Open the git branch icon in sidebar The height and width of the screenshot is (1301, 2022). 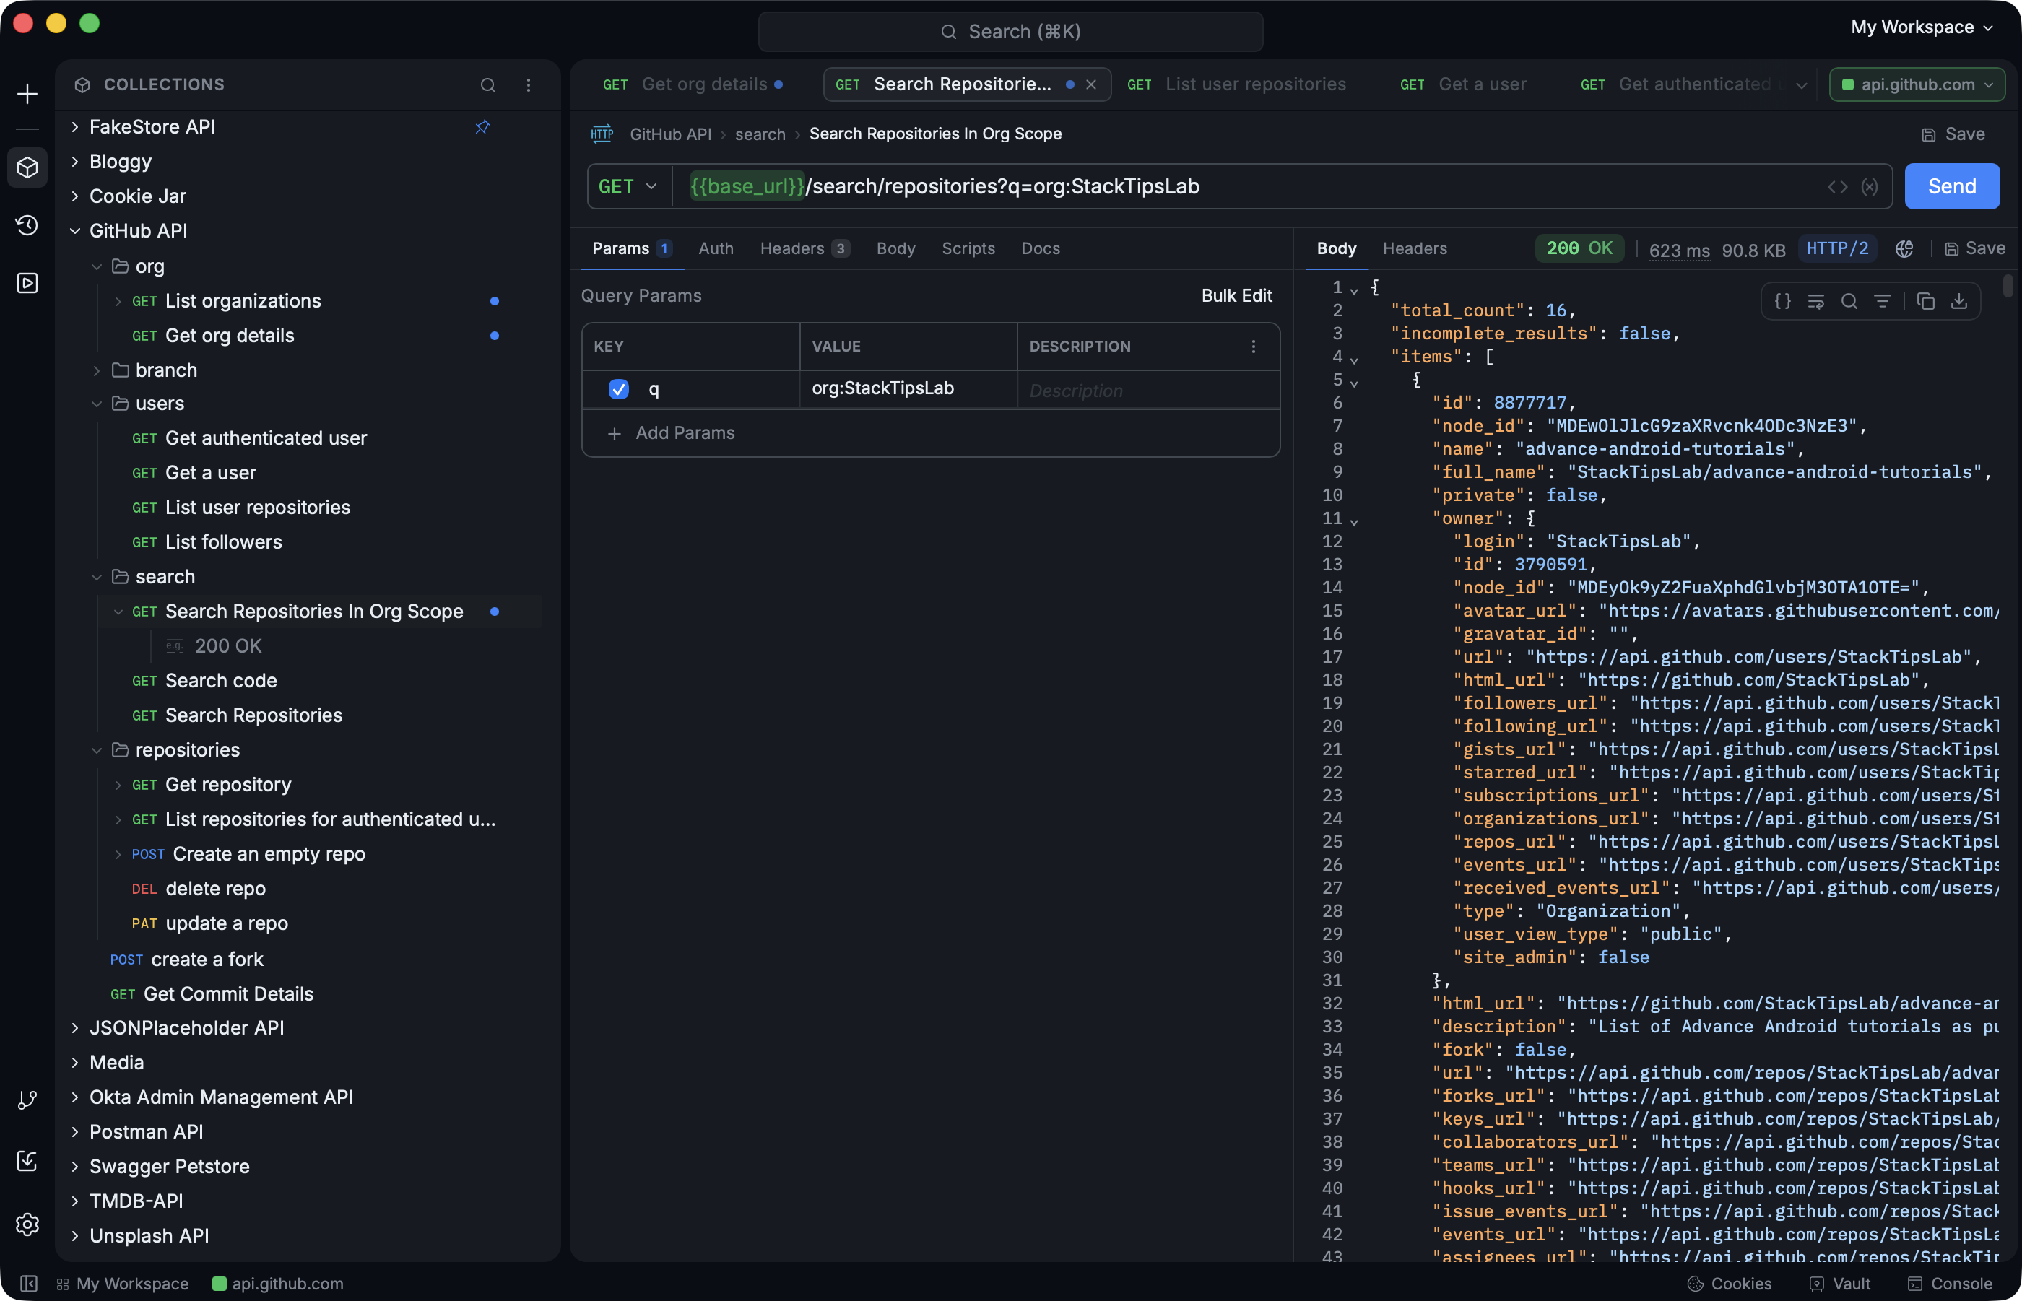click(x=27, y=1099)
